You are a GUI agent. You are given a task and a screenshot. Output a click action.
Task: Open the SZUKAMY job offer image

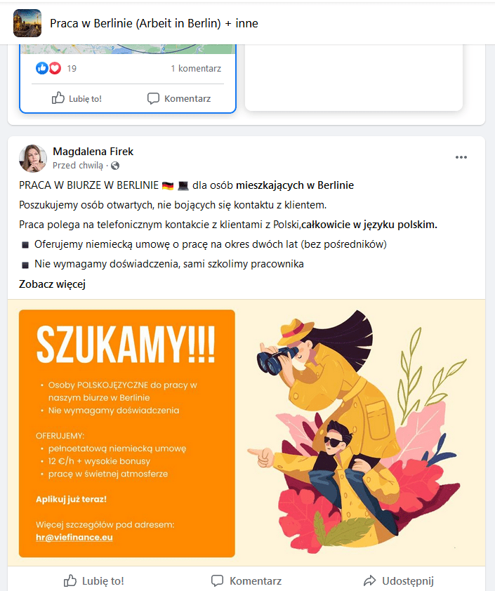pyautogui.click(x=246, y=433)
